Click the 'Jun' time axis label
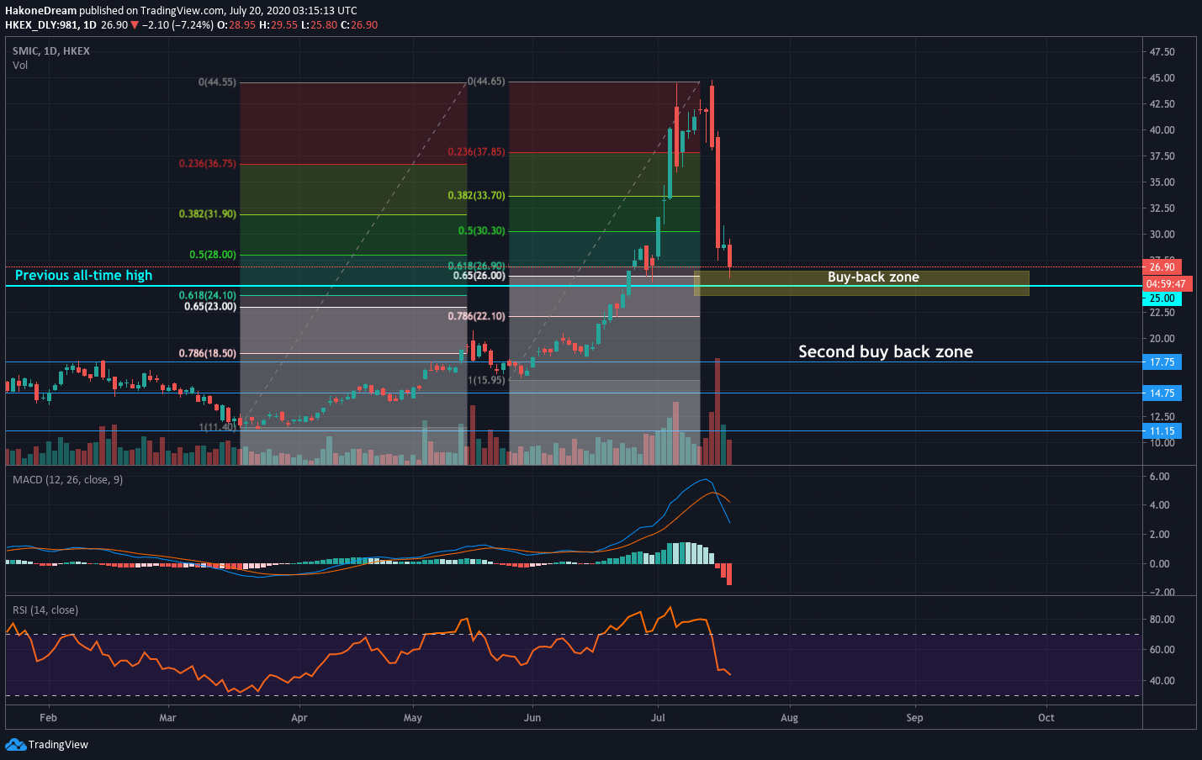This screenshot has width=1202, height=760. click(x=532, y=718)
